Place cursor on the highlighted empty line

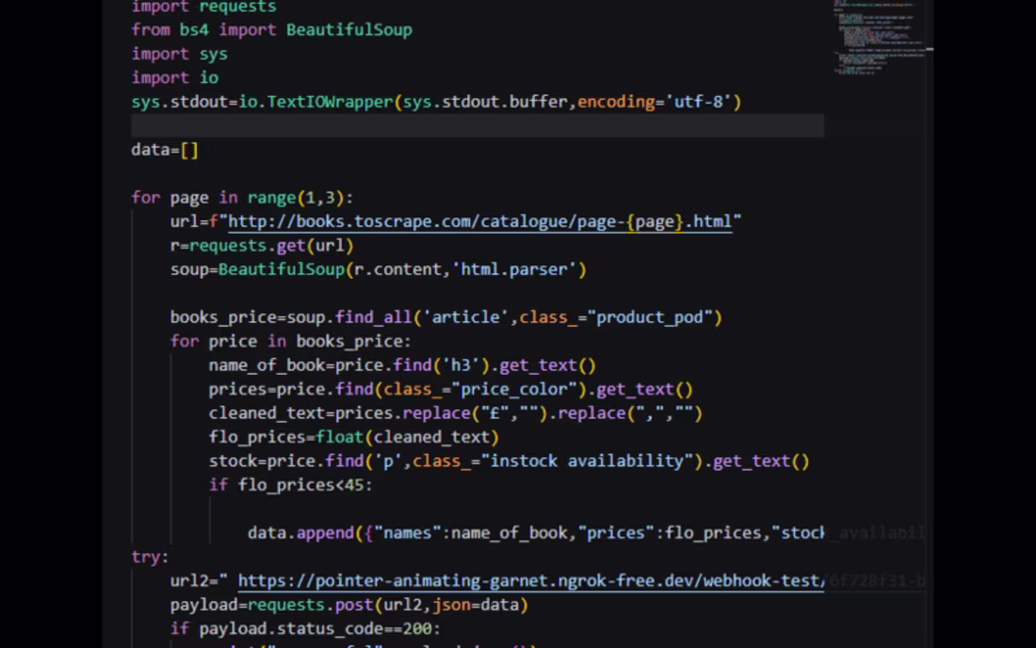tap(478, 125)
